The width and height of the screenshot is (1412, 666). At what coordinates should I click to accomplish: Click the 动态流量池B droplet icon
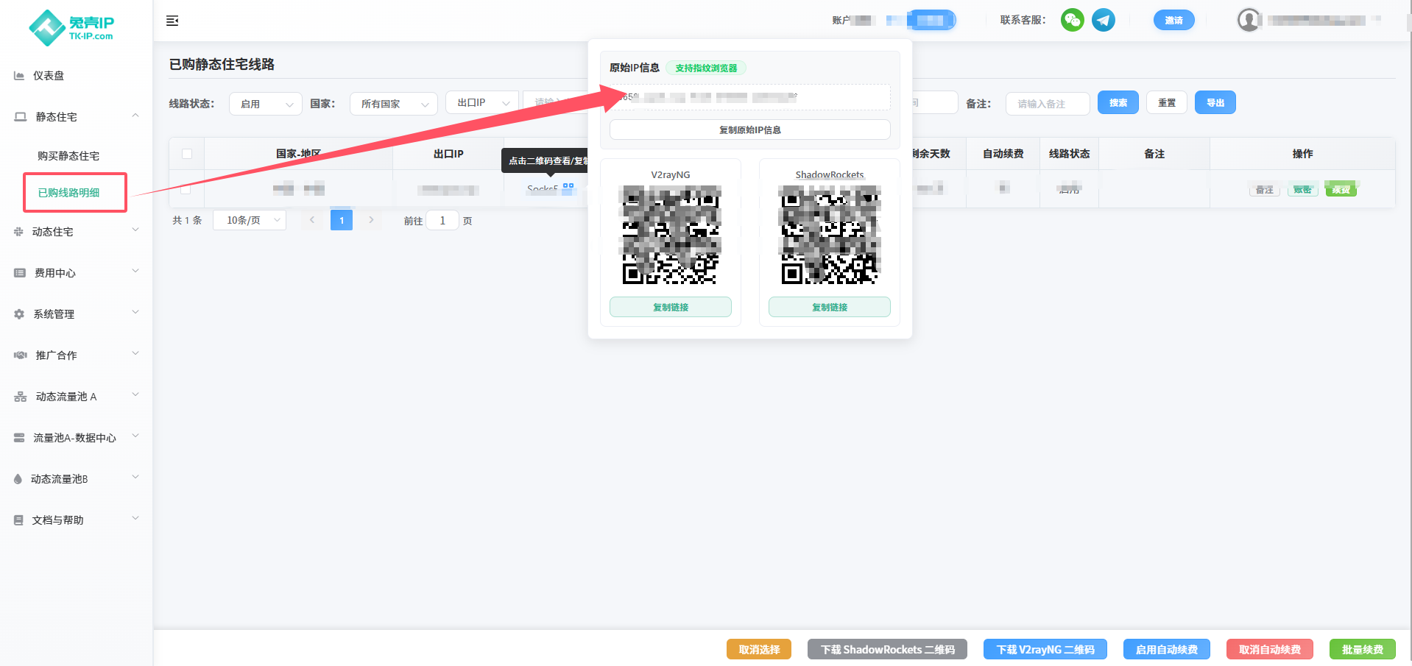coord(18,479)
